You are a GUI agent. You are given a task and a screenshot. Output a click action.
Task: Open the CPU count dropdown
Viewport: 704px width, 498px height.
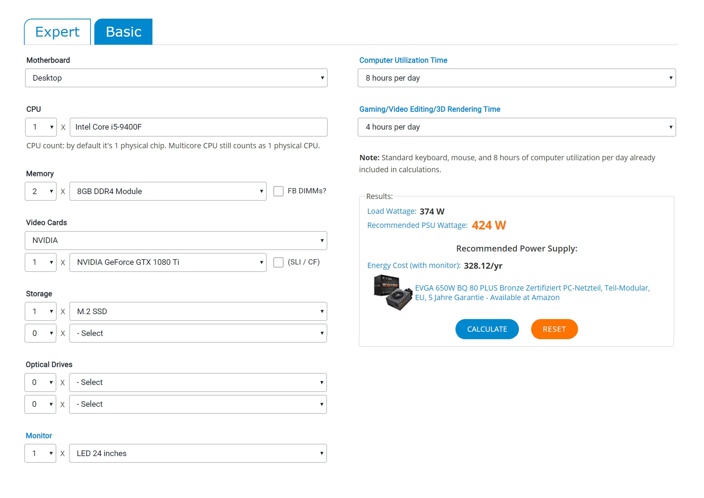pos(41,127)
